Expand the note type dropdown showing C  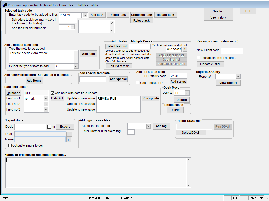click(x=76, y=66)
